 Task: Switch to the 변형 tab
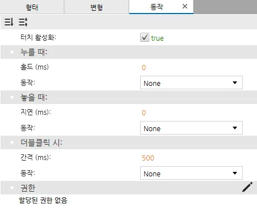pos(96,7)
